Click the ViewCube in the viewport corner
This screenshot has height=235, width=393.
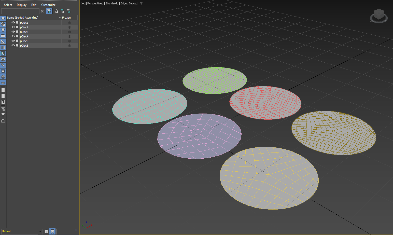[x=379, y=16]
